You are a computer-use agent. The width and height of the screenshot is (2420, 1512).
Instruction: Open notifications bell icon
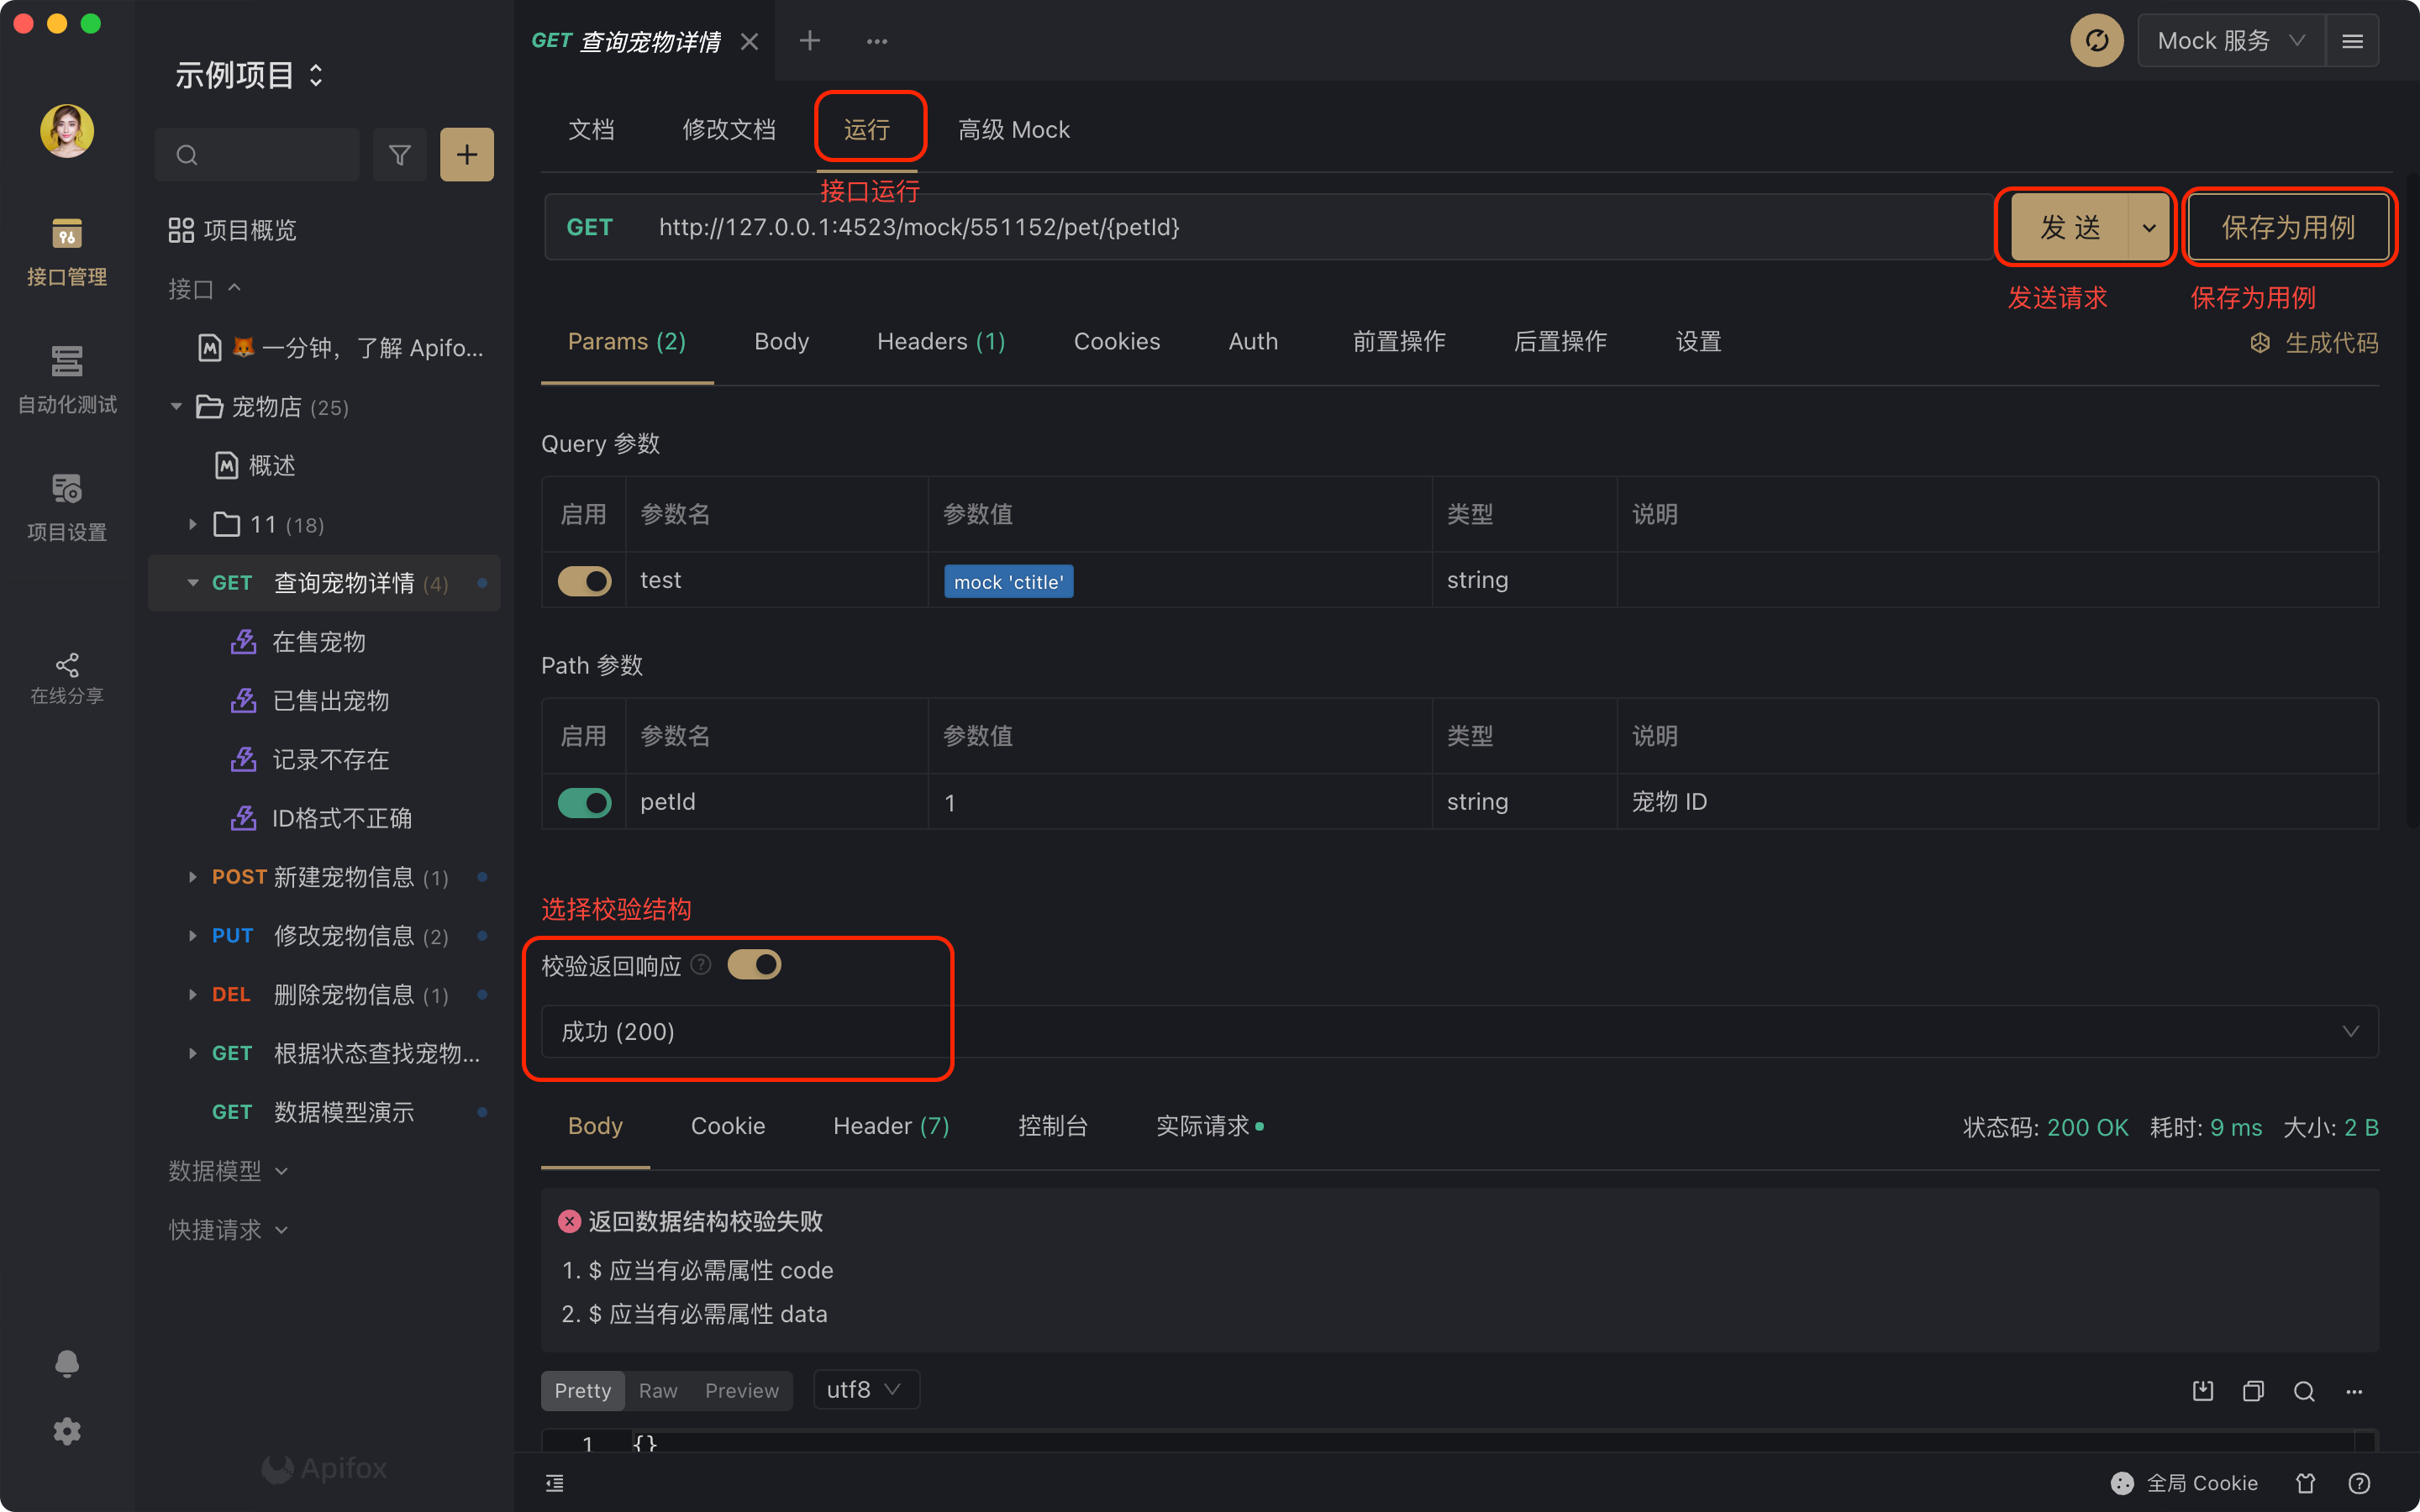click(67, 1363)
